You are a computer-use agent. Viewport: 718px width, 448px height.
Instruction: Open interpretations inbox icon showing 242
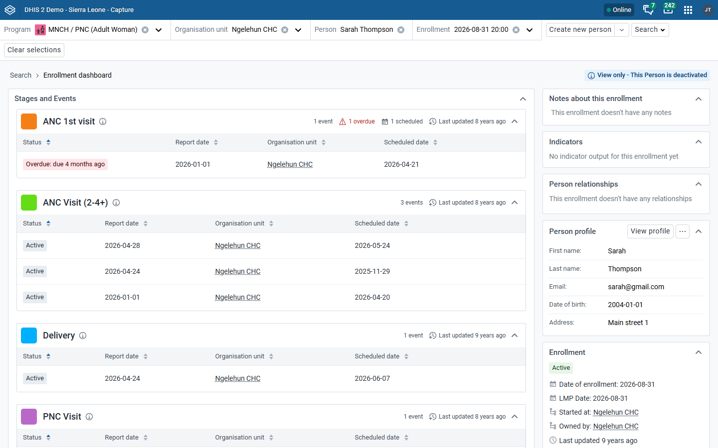click(x=668, y=9)
